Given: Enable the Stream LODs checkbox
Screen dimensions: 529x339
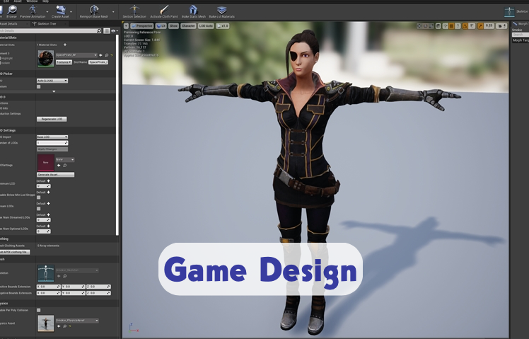Looking at the screenshot, I should coord(38,209).
